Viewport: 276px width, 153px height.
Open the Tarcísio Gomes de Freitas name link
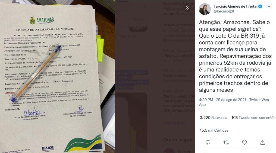[x=235, y=6]
